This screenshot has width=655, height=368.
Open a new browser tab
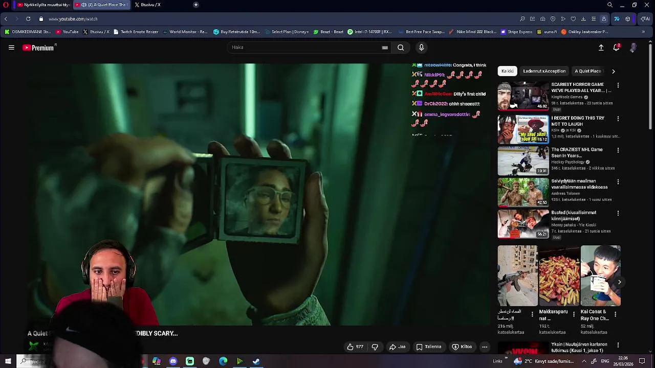[x=195, y=5]
